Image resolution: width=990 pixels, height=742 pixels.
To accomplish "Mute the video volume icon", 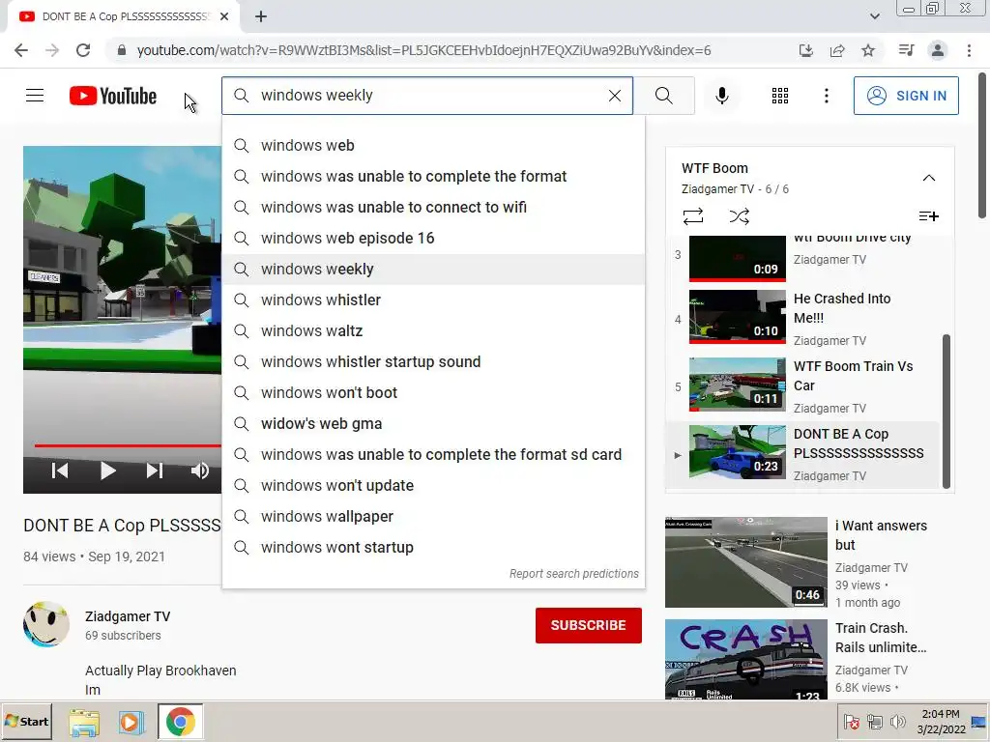I will point(200,471).
